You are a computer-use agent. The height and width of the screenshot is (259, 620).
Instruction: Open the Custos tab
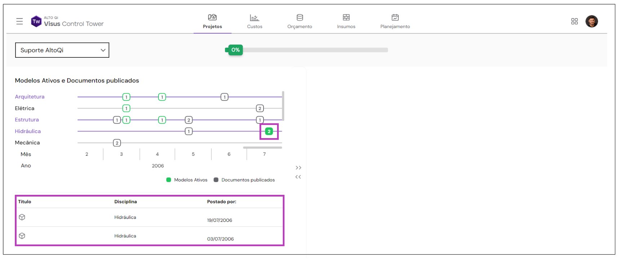(254, 22)
